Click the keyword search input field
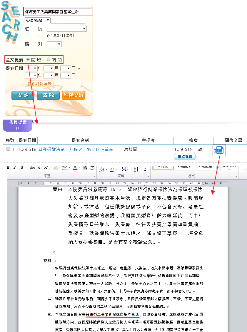The height and width of the screenshot is (332, 247). coord(58,12)
